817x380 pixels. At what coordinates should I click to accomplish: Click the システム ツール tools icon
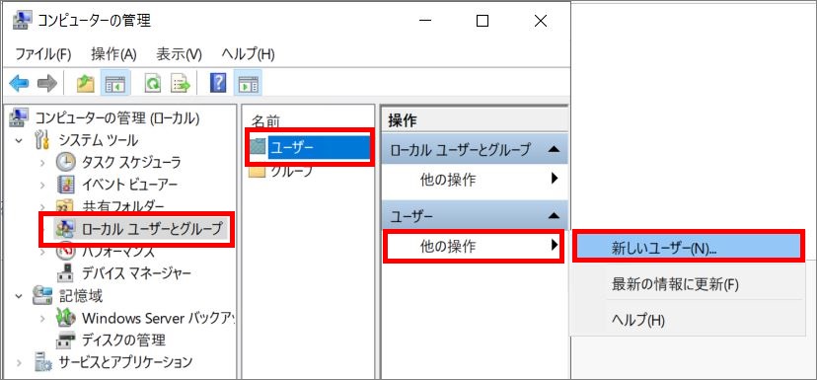[42, 140]
